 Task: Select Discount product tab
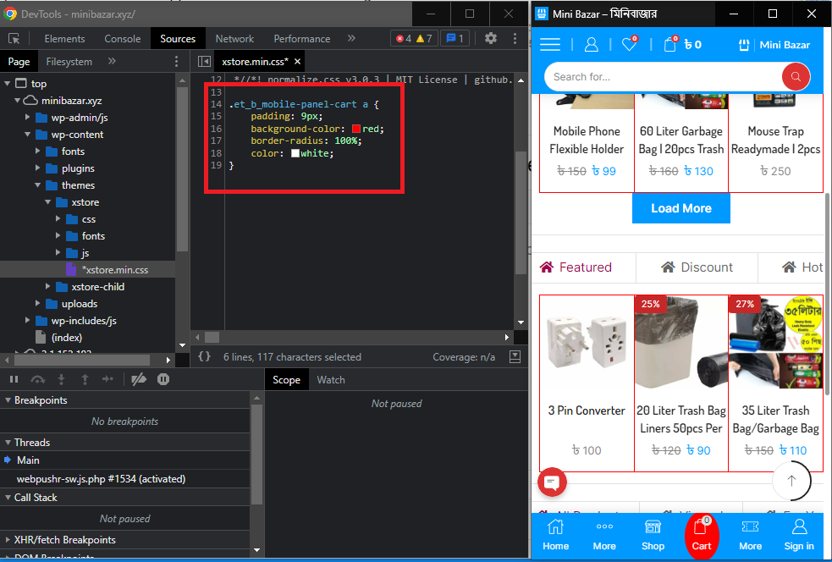(x=697, y=267)
